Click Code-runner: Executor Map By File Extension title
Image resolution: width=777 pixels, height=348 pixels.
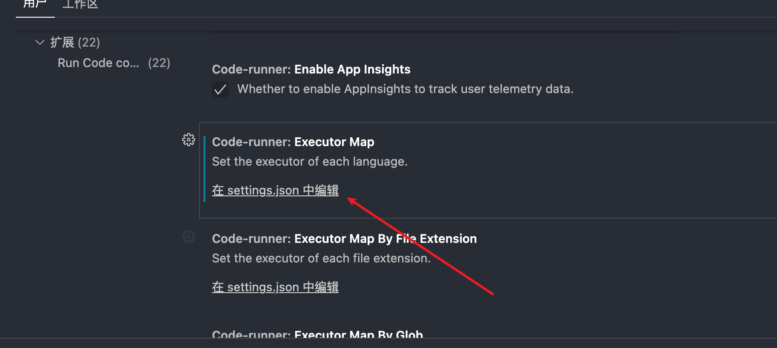click(344, 238)
